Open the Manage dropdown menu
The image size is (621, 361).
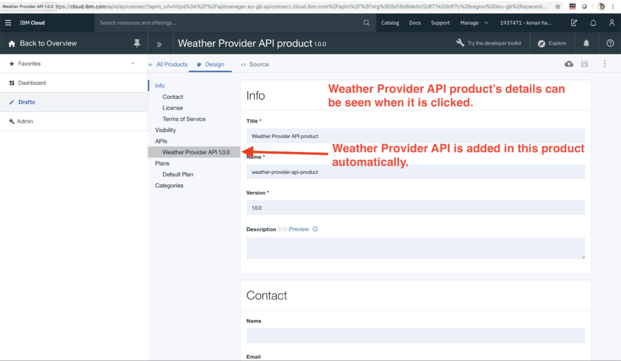point(474,23)
